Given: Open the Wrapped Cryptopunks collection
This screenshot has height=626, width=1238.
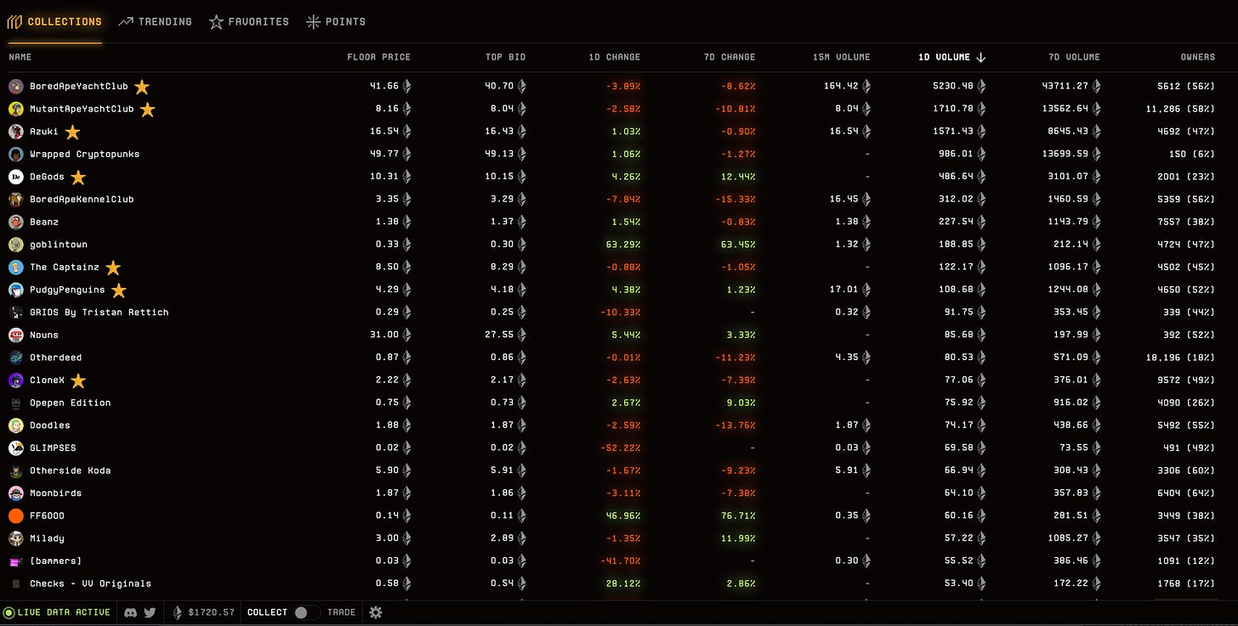Looking at the screenshot, I should pyautogui.click(x=84, y=155).
